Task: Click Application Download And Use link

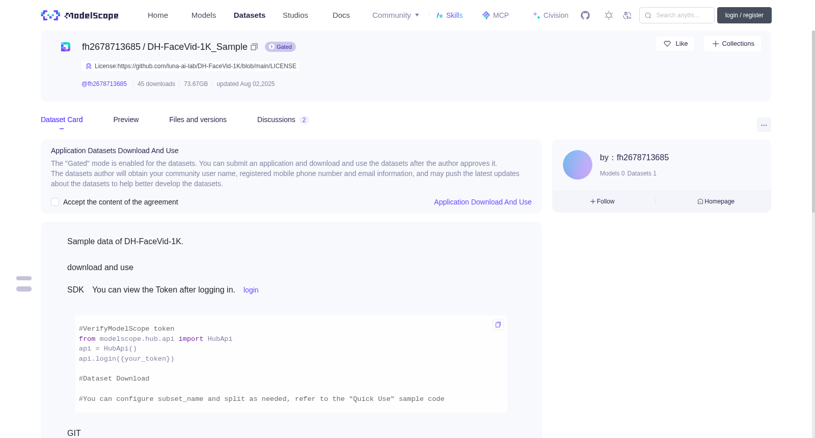Action: 483,202
